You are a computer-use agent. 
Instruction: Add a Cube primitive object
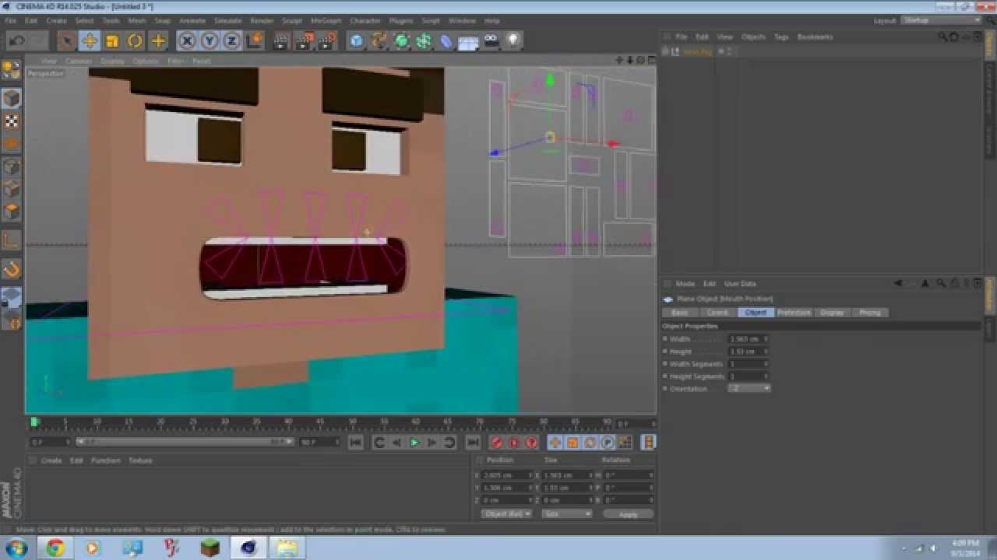[356, 41]
